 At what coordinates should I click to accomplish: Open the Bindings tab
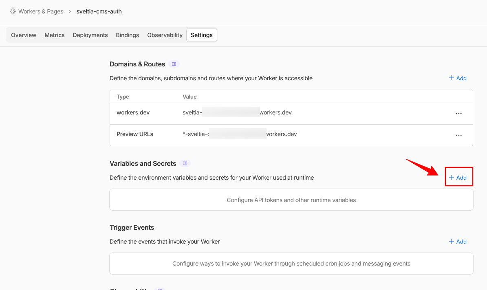coord(127,35)
